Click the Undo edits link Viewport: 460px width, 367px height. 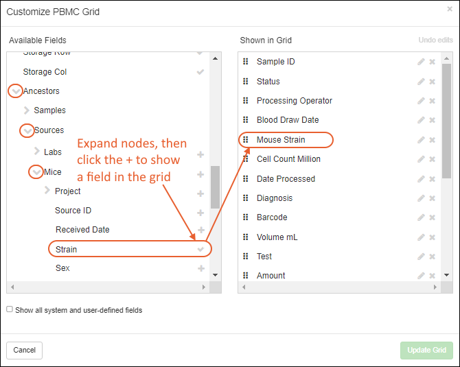click(x=435, y=40)
